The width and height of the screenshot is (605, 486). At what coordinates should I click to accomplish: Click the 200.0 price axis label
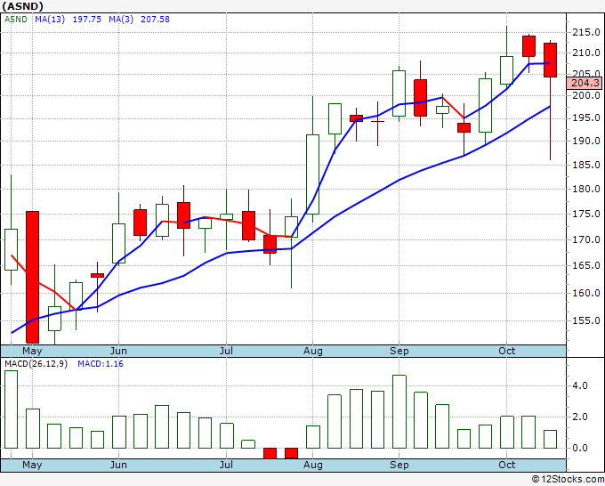[585, 96]
